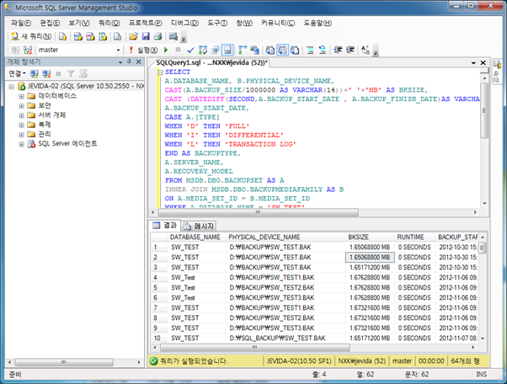Viewport: 507px width, 384px height.
Task: Click the 새 쿼리 (New Query) button
Action: [x=30, y=36]
